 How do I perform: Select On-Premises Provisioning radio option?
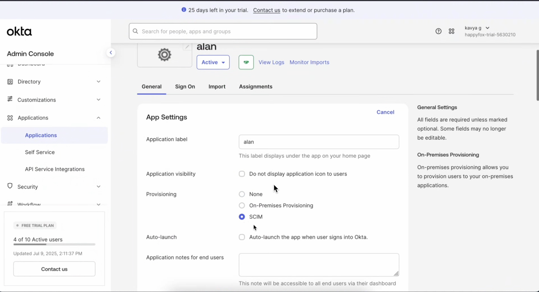pyautogui.click(x=242, y=206)
